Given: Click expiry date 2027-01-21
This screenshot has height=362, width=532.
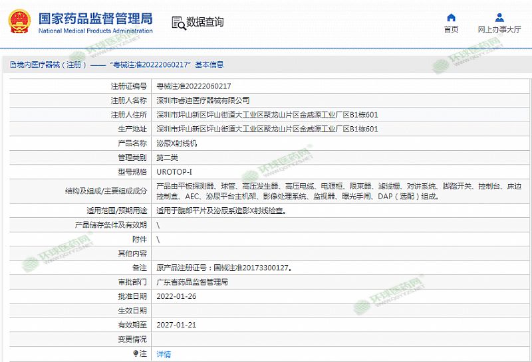Looking at the screenshot, I should 176,325.
